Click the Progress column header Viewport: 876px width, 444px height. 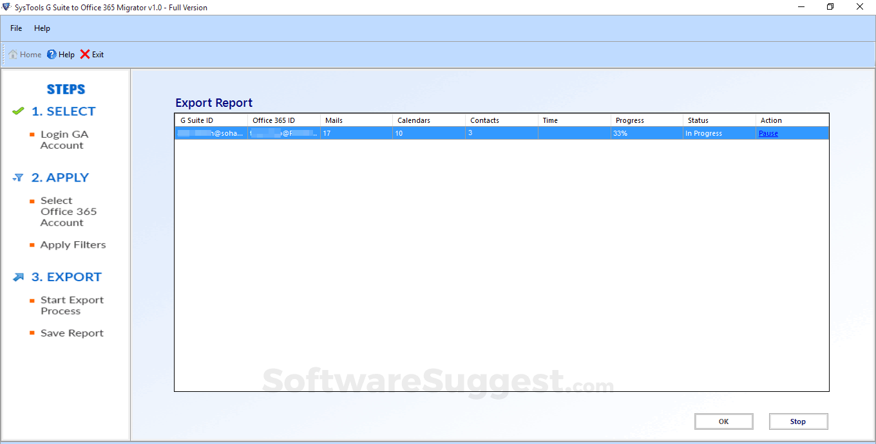click(x=647, y=120)
